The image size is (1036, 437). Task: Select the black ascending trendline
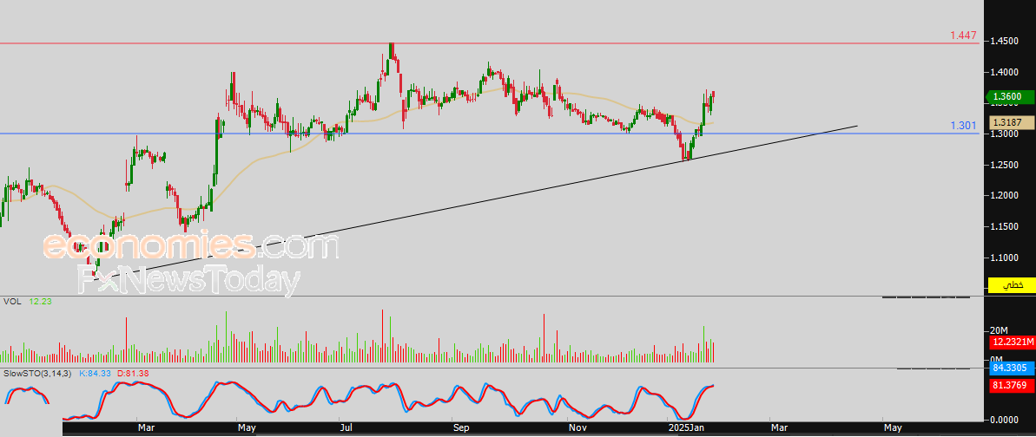[x=476, y=203]
